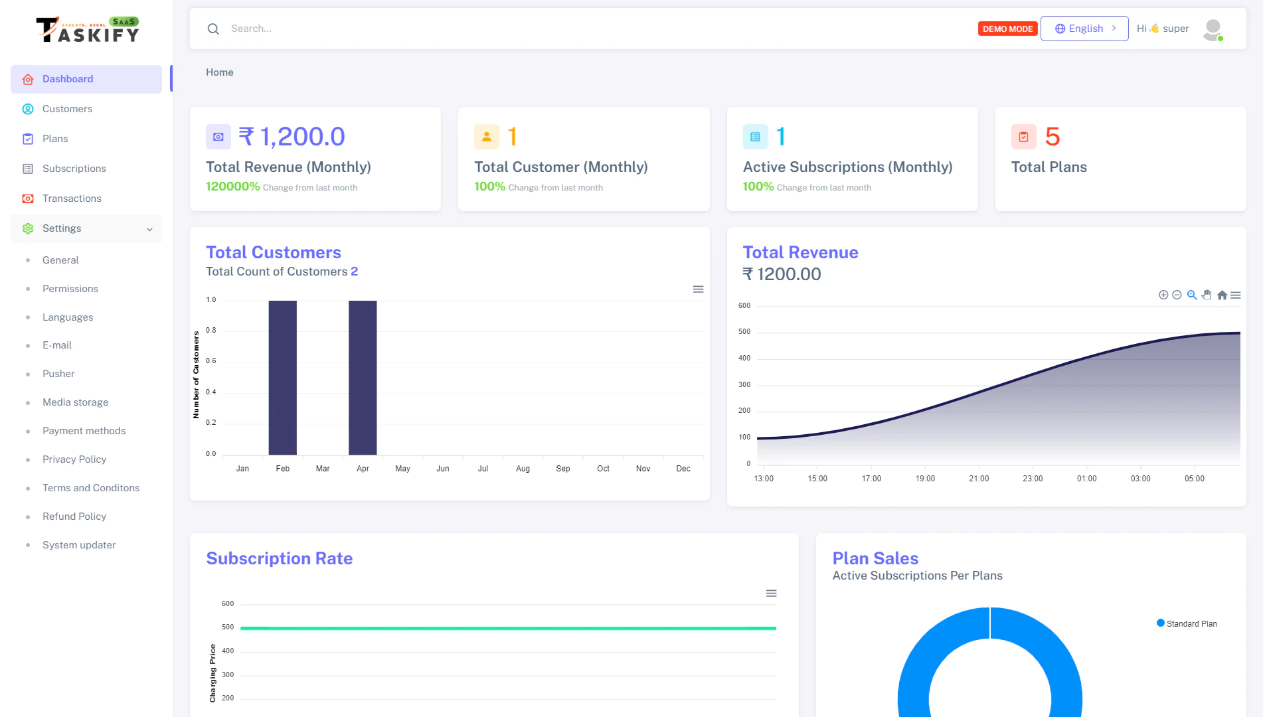The width and height of the screenshot is (1263, 717).
Task: Open the Plans section
Action: 55,139
